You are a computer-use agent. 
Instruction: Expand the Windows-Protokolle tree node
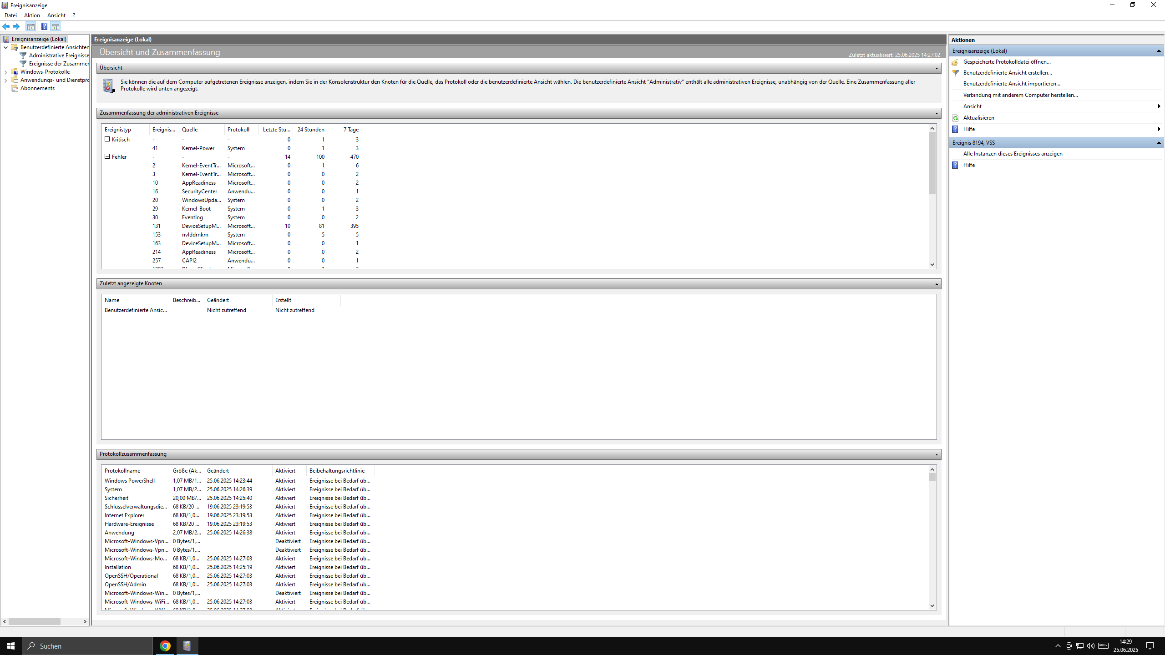coord(5,72)
